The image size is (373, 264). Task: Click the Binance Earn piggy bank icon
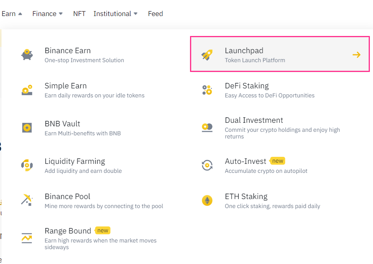tap(27, 54)
